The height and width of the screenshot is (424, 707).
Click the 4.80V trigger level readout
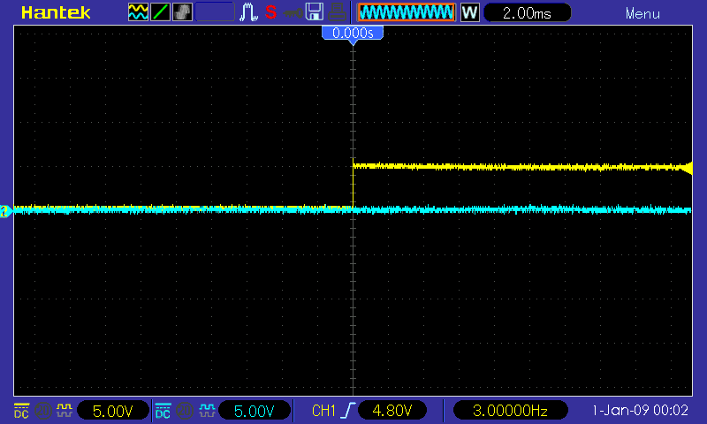click(392, 411)
